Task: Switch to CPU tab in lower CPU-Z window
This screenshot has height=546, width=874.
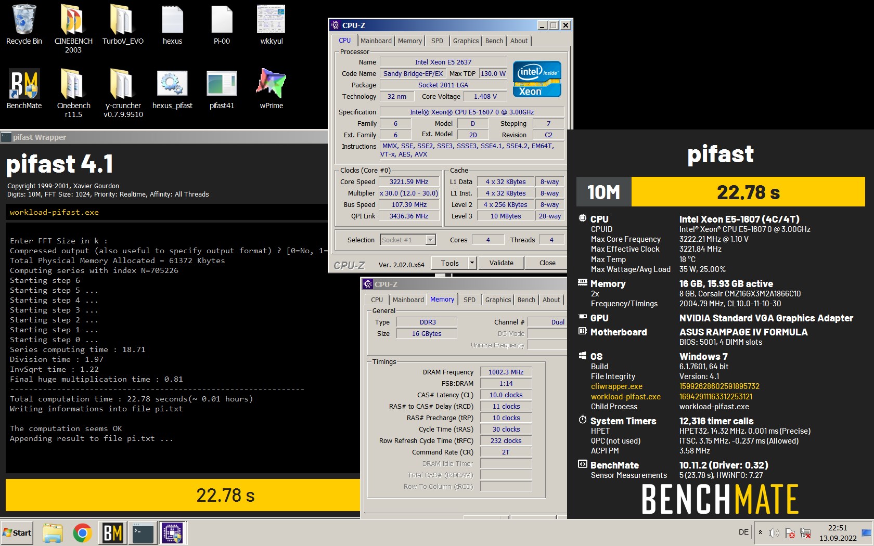Action: tap(377, 300)
